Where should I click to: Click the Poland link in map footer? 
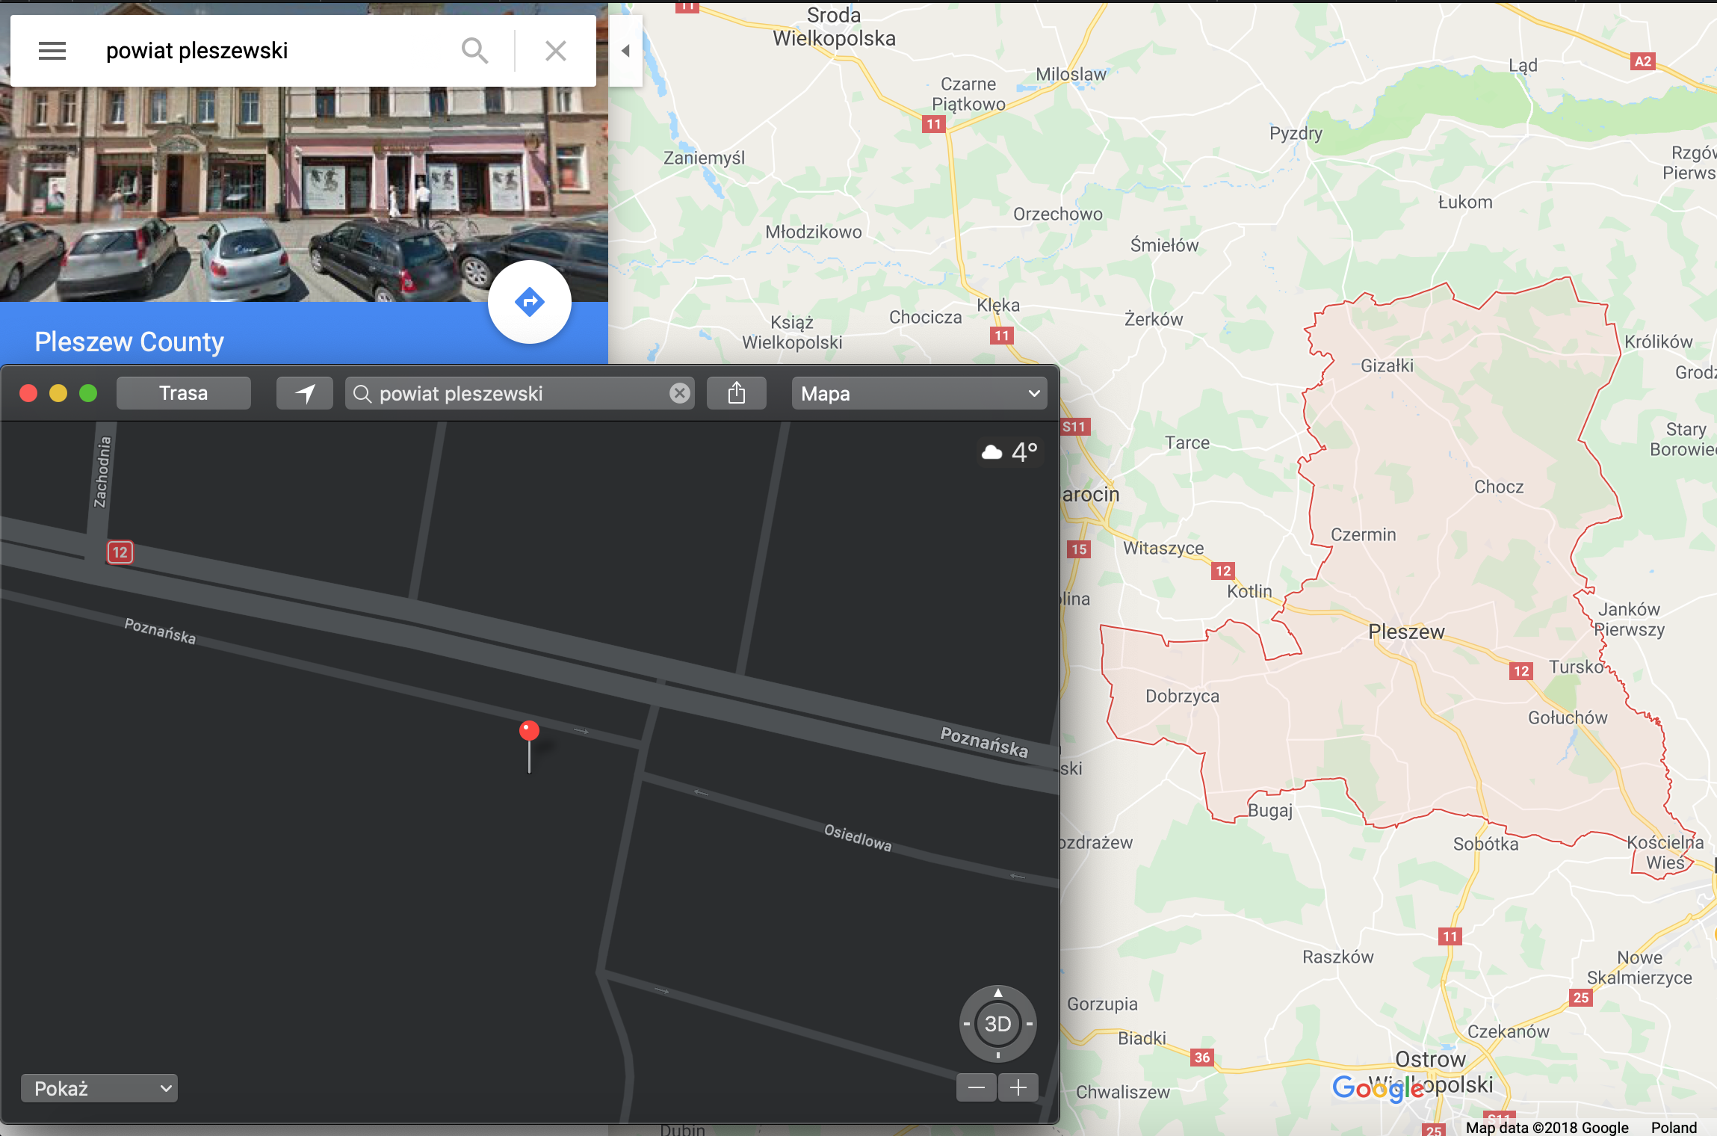(1674, 1127)
